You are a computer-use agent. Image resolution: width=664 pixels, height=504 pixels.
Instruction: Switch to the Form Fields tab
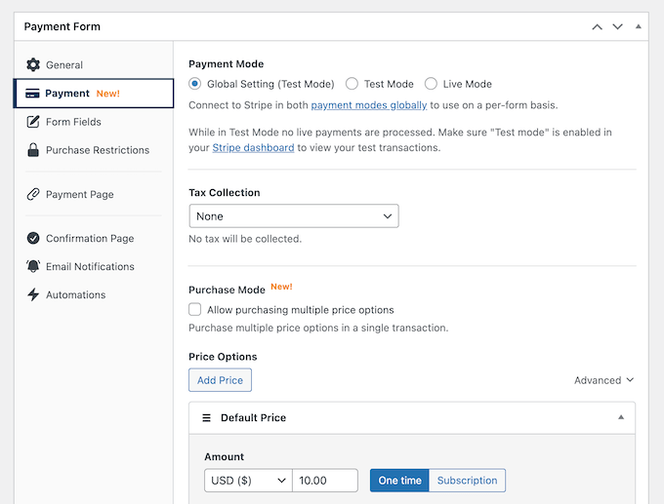point(93,122)
